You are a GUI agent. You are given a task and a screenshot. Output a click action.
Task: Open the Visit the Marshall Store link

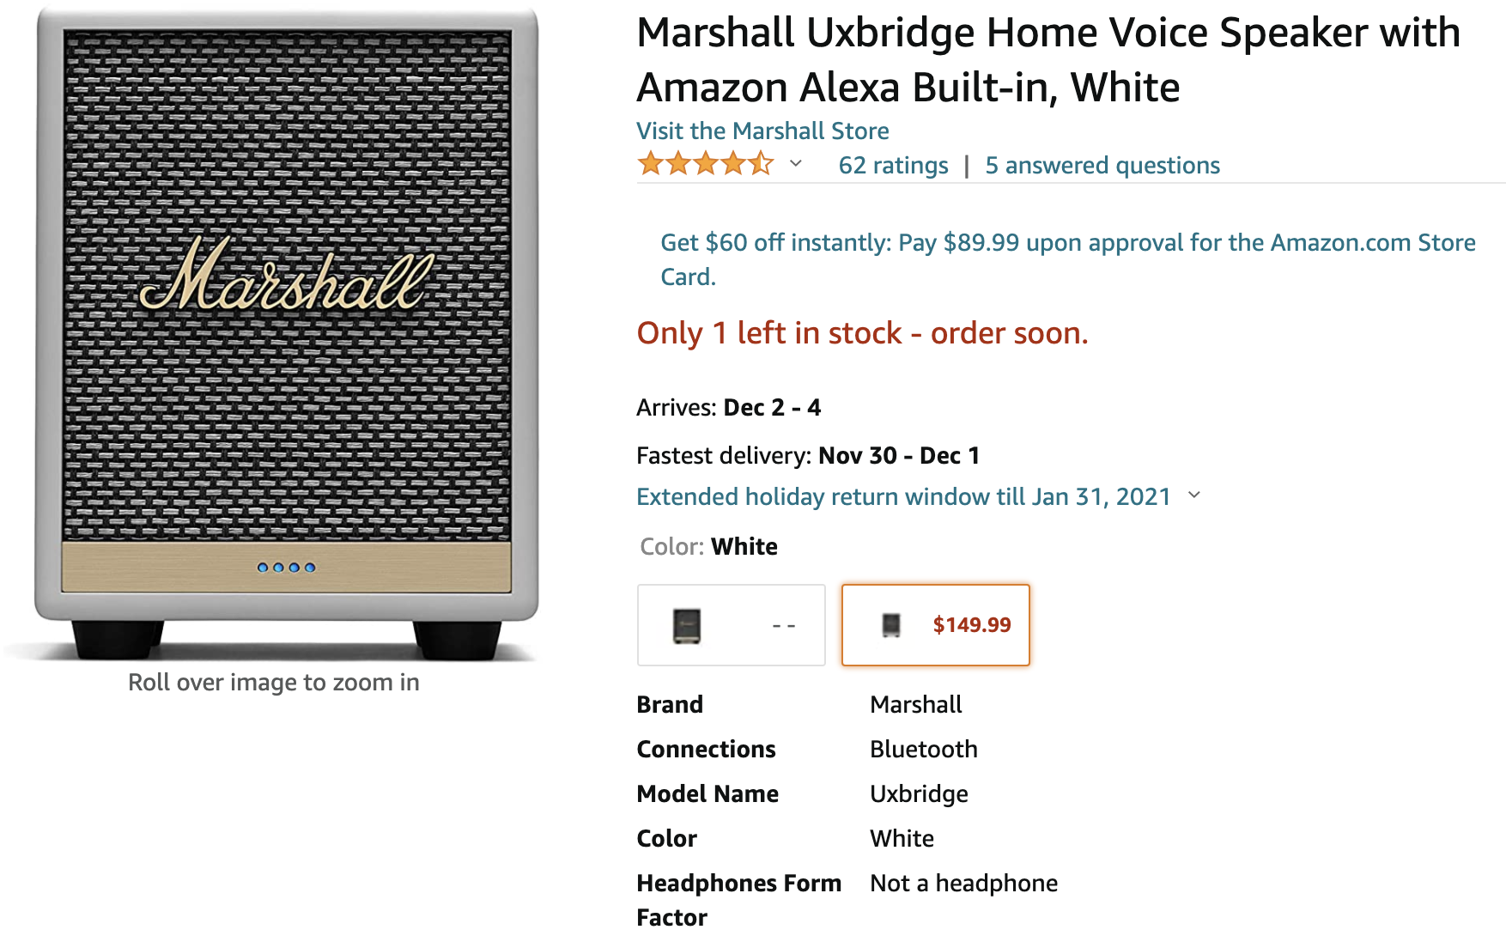[762, 131]
